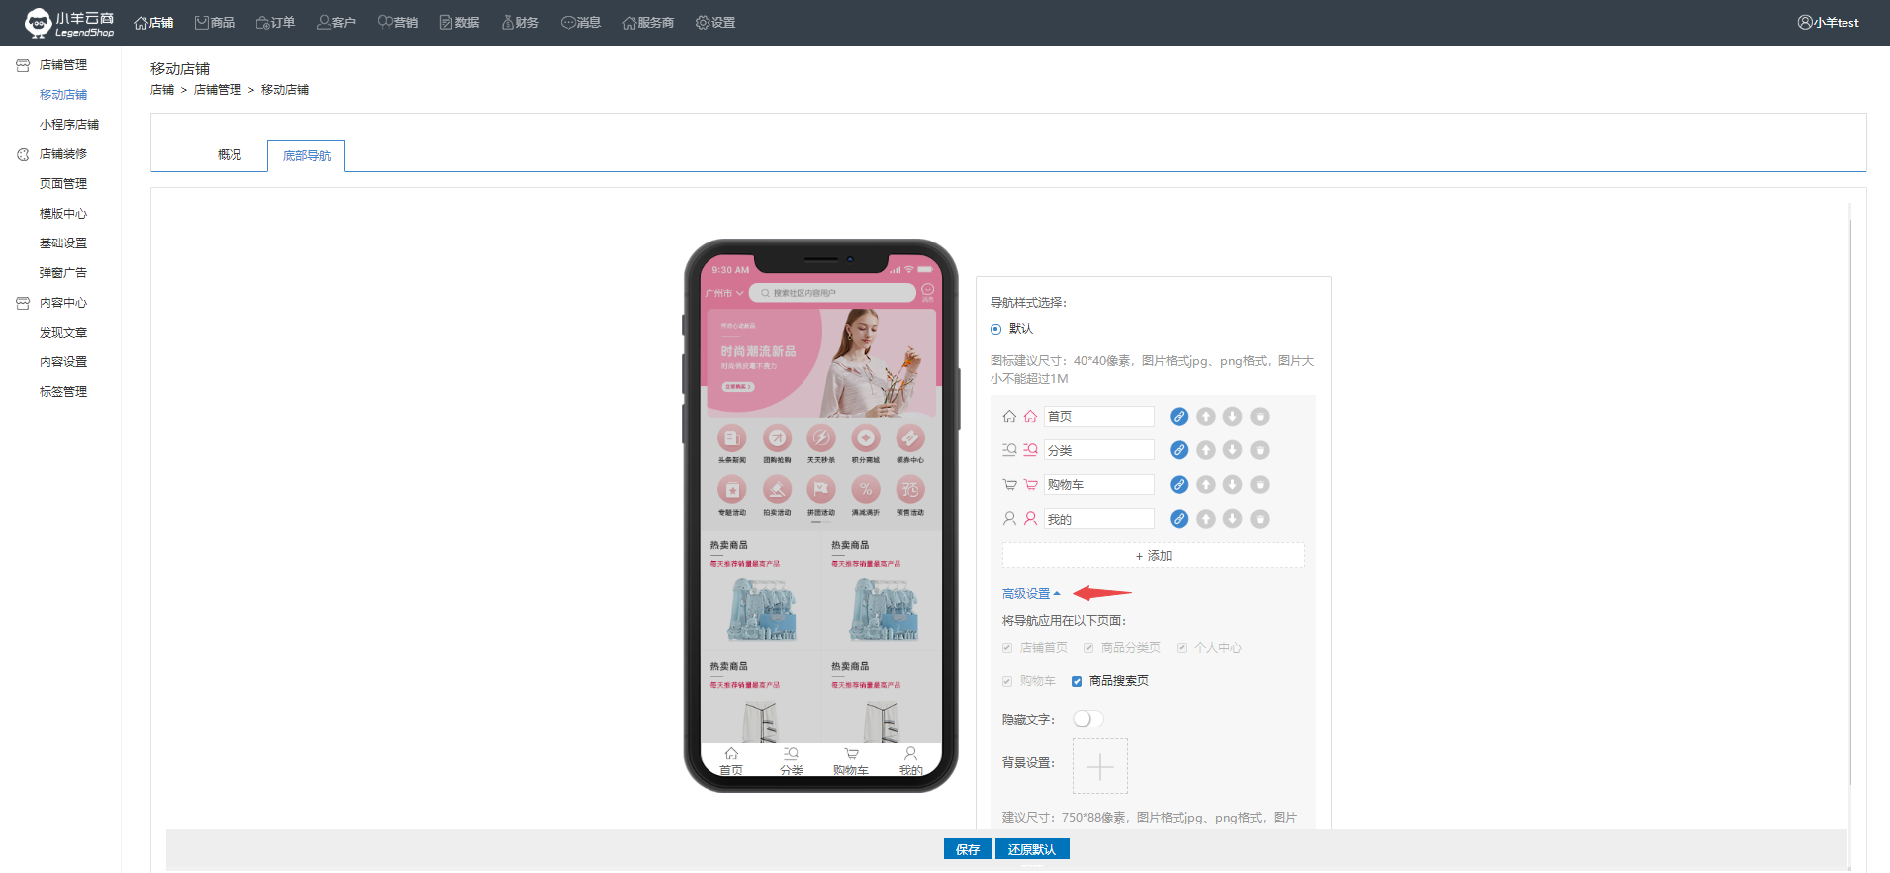The image size is (1890, 873).
Task: Toggle the 隐藏文字 switch
Action: pos(1087,719)
